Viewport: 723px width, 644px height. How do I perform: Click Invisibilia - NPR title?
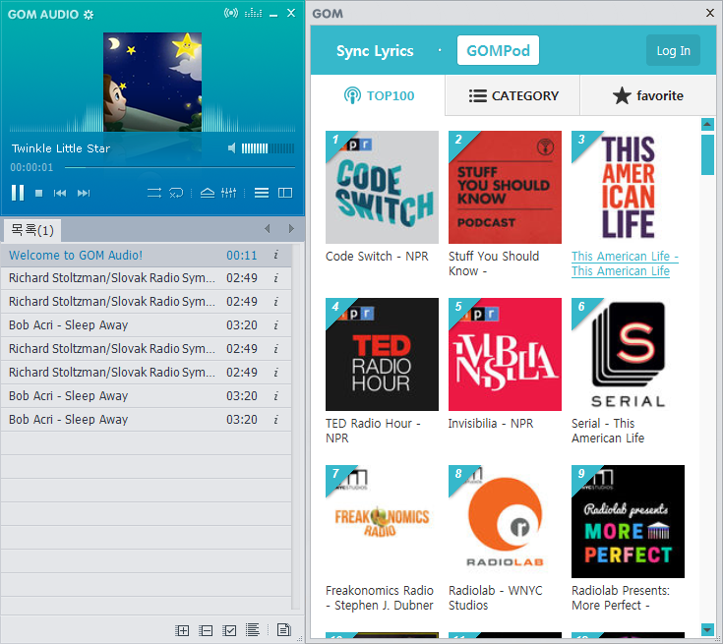[491, 423]
